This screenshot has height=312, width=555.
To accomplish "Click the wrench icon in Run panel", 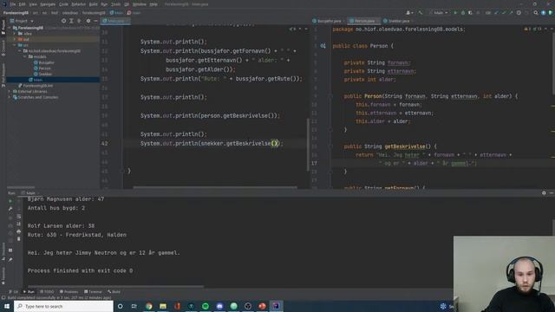I will (x=10, y=209).
